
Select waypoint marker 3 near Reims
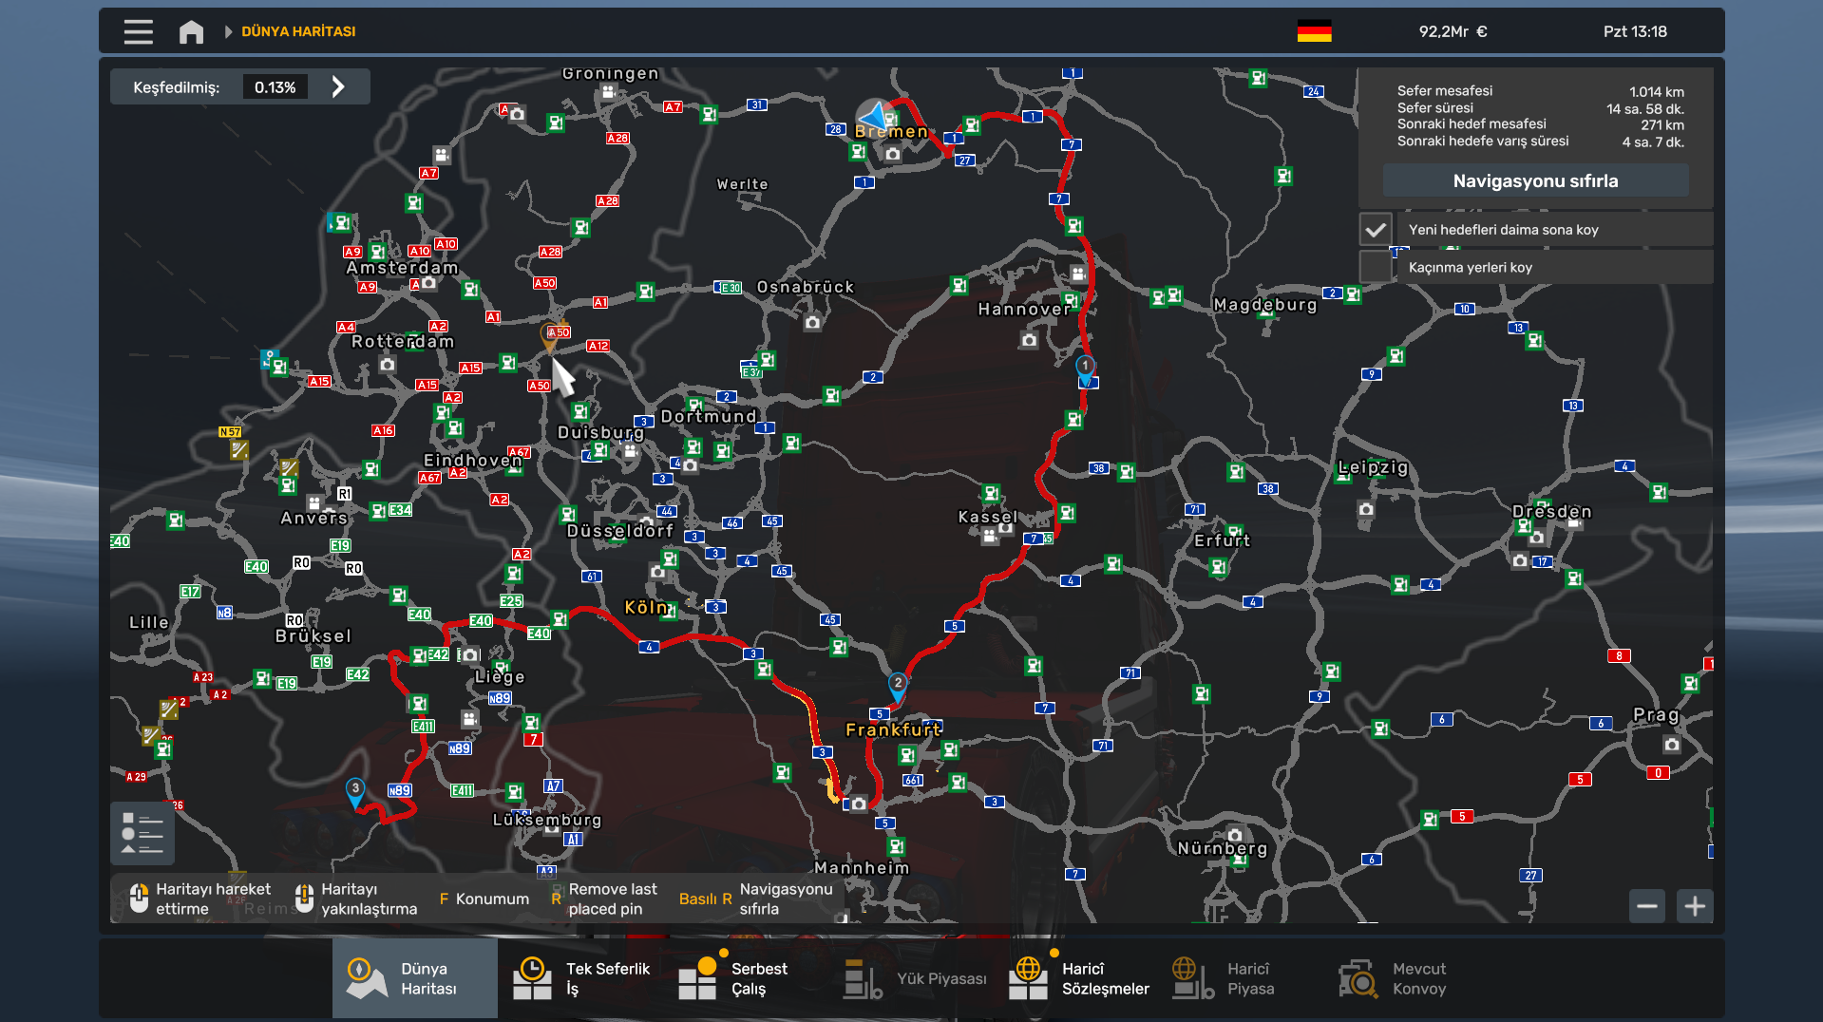click(x=355, y=792)
